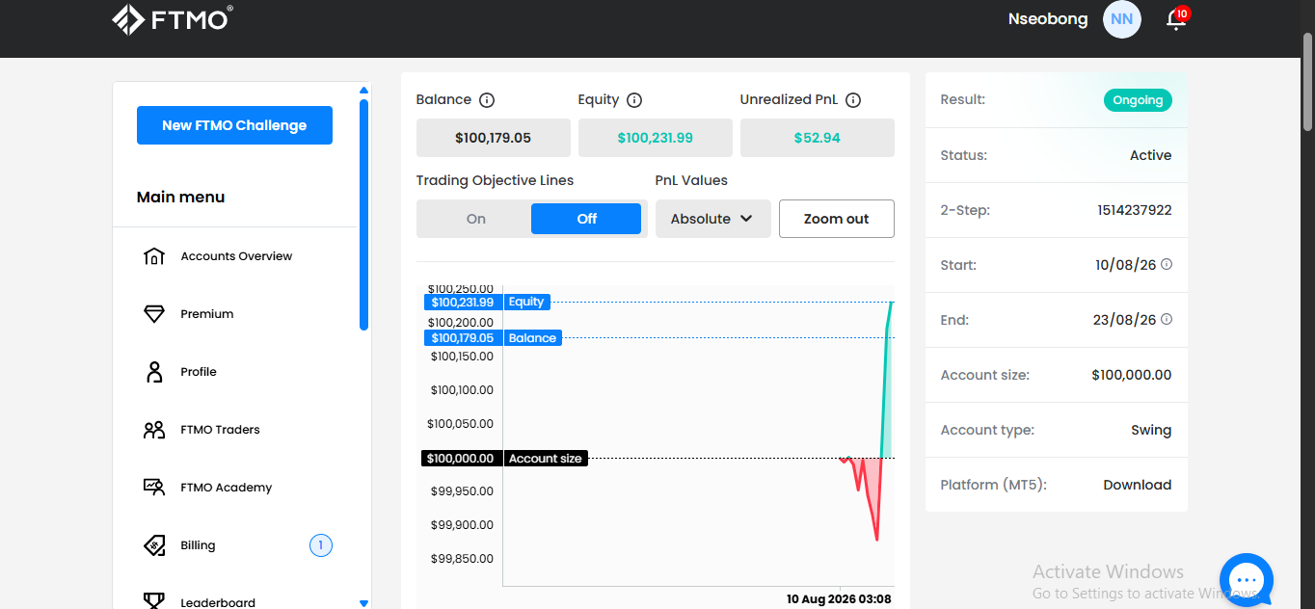Click the Zoom out button
This screenshot has height=609, width=1315.
(836, 219)
